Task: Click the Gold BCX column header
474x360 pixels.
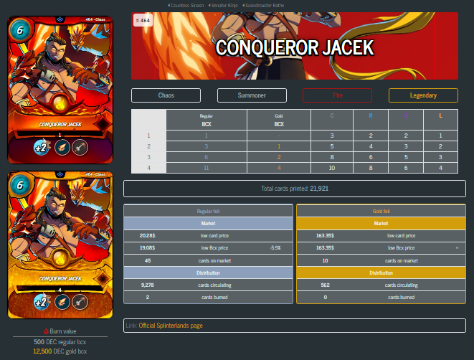Action: 279,120
